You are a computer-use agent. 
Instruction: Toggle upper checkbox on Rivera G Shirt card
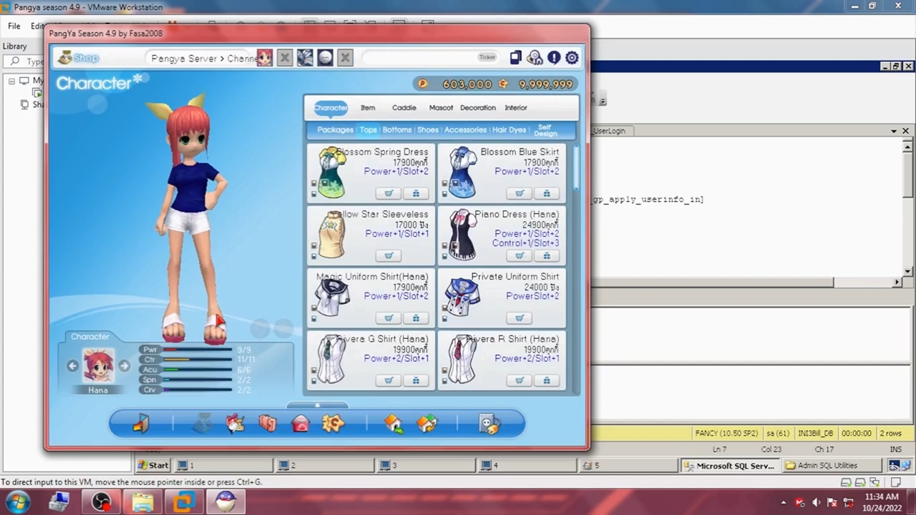313,371
